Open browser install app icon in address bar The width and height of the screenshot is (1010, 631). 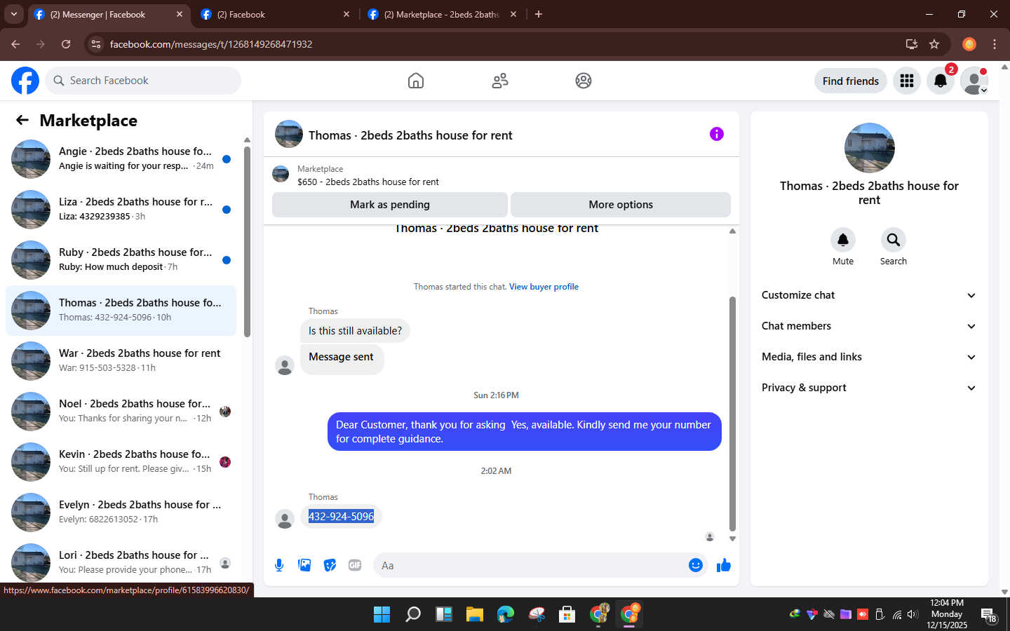tap(912, 44)
